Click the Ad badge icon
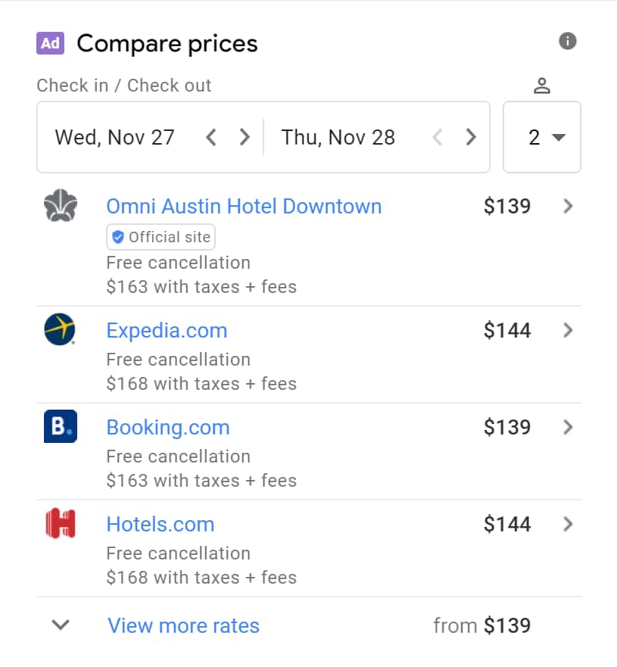 [51, 43]
